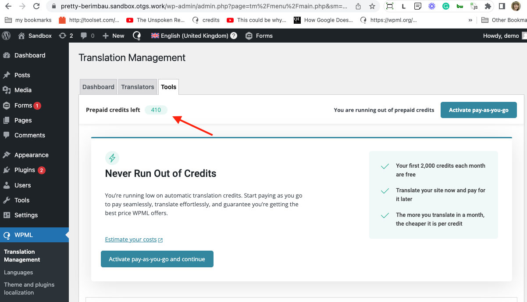Open Theme and plugins localization submenu

click(29, 288)
